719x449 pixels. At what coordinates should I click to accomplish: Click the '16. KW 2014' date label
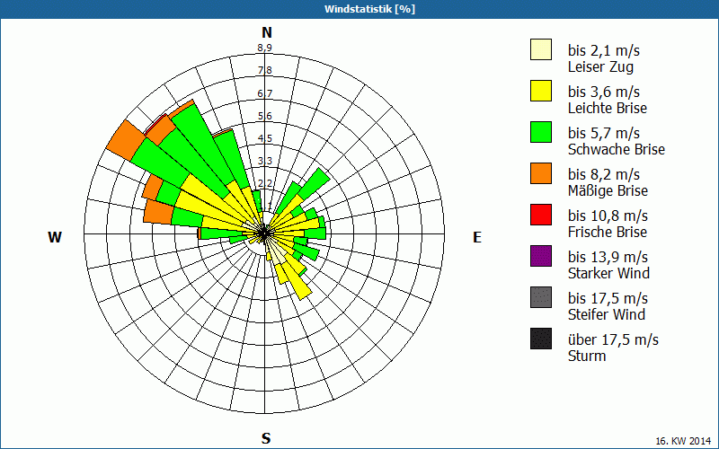click(x=683, y=441)
